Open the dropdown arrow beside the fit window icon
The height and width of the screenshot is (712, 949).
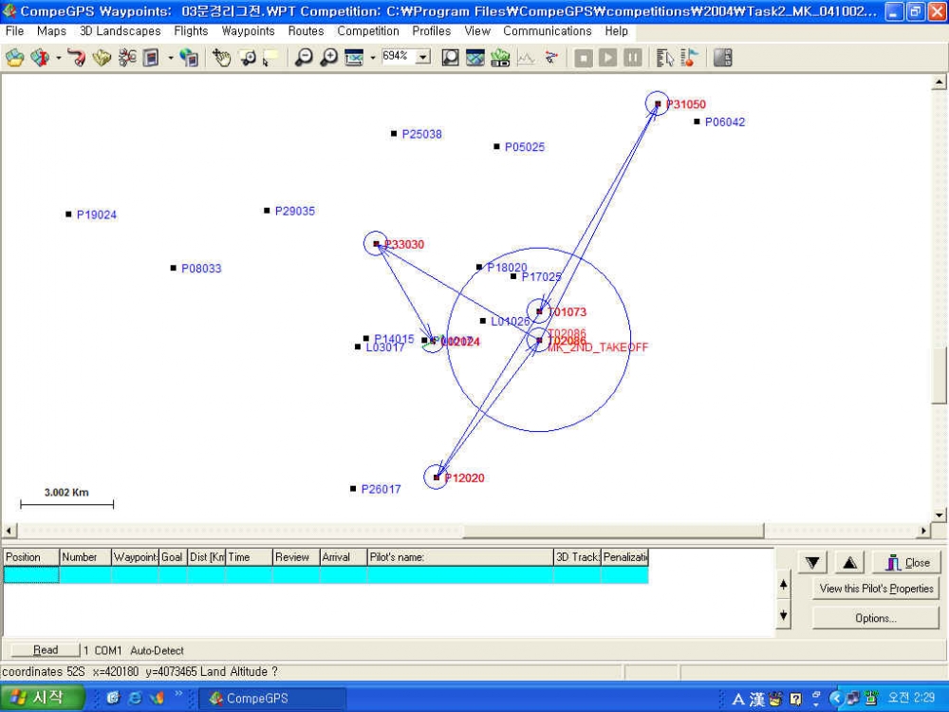point(373,58)
